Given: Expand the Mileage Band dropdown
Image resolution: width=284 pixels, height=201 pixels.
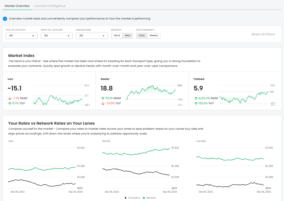Looking at the screenshot, I should click(x=92, y=36).
